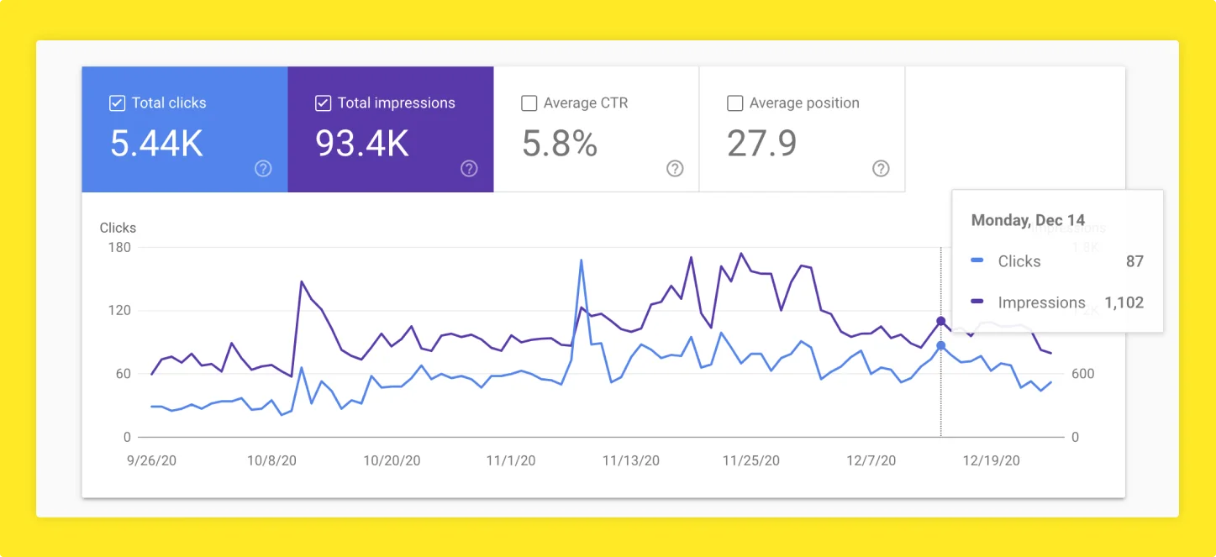1216x557 pixels.
Task: Click the blue Clicks marker in tooltip
Action: click(977, 261)
